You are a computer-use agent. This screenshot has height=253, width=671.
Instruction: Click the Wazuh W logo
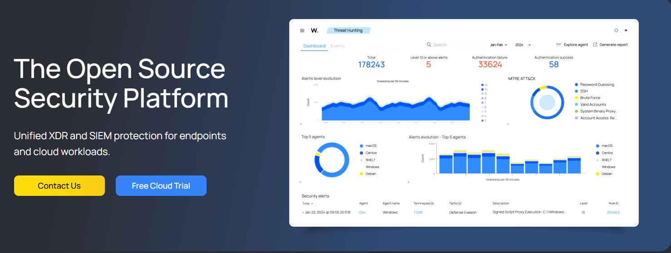(x=314, y=30)
